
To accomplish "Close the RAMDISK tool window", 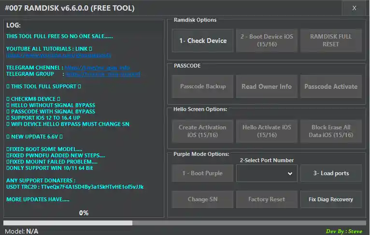I will tap(354, 8).
